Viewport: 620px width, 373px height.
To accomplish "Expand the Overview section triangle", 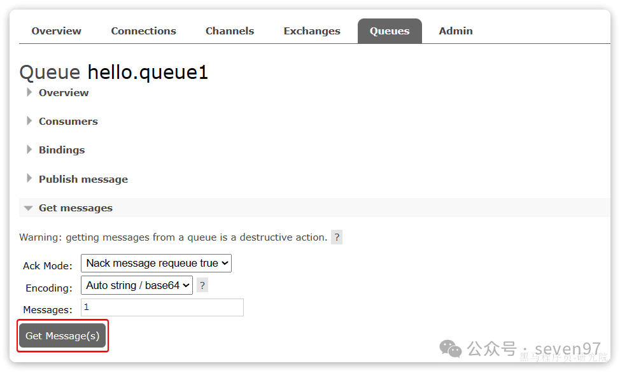I will (x=29, y=92).
